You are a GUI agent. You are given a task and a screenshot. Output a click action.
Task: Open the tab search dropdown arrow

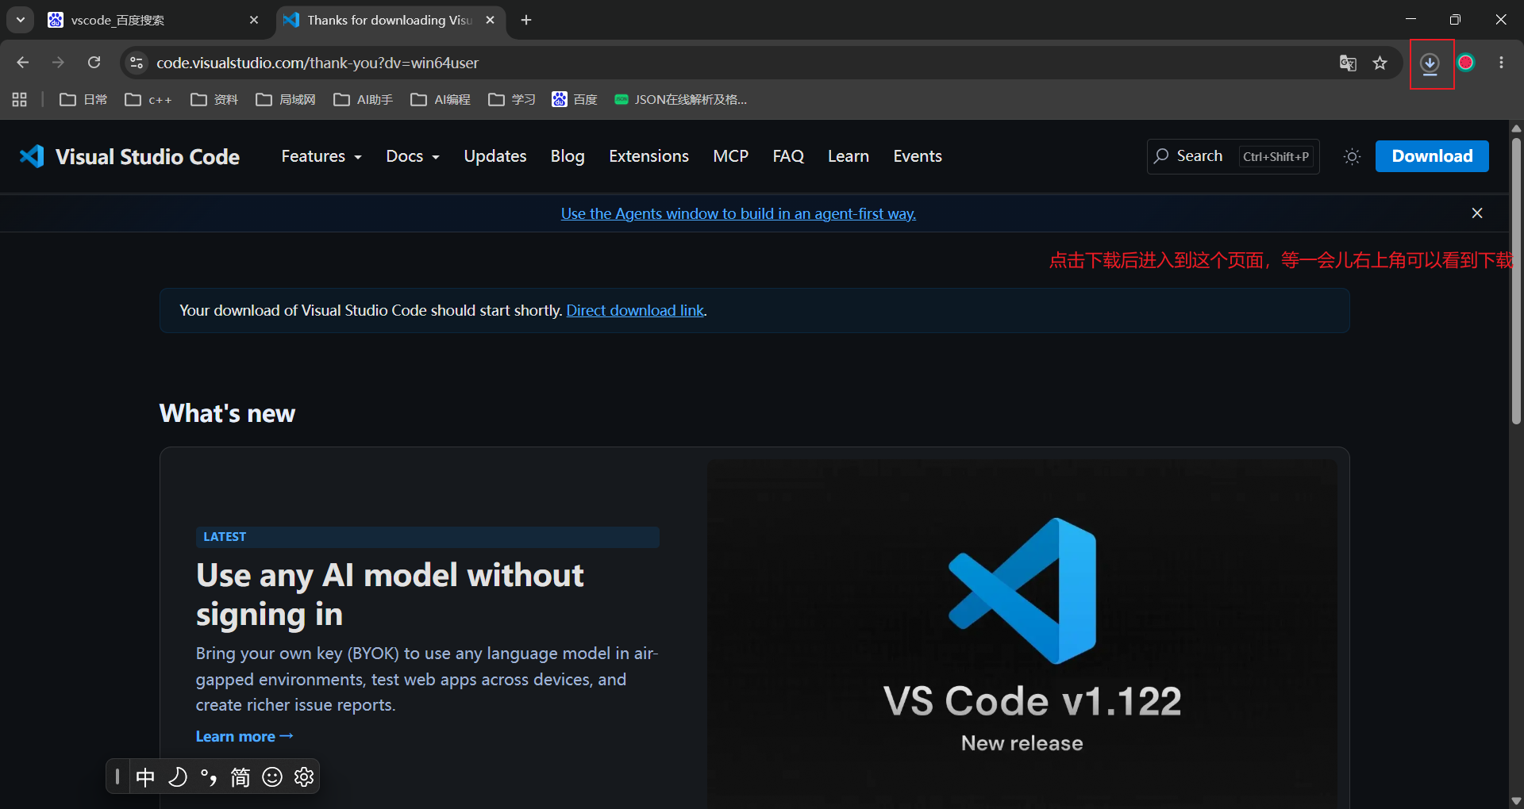(x=21, y=20)
